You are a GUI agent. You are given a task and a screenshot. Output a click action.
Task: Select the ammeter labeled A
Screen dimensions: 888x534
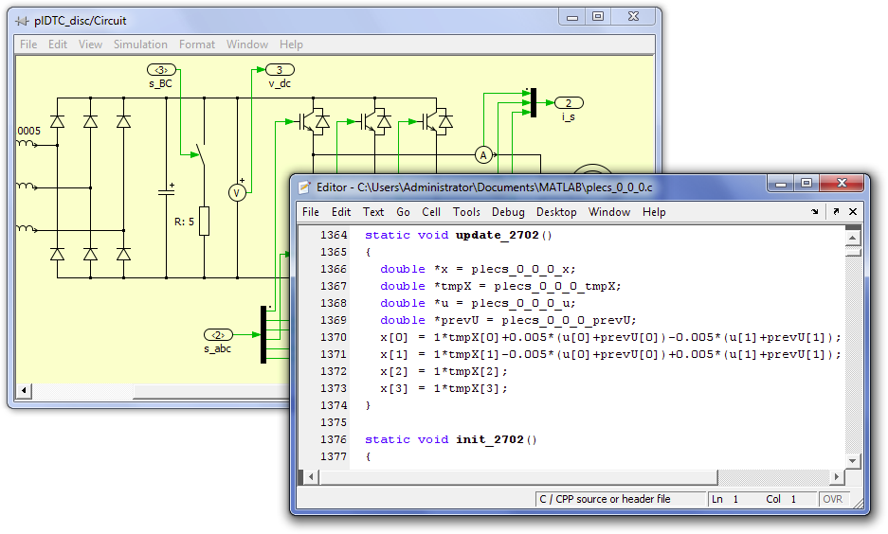pyautogui.click(x=482, y=154)
